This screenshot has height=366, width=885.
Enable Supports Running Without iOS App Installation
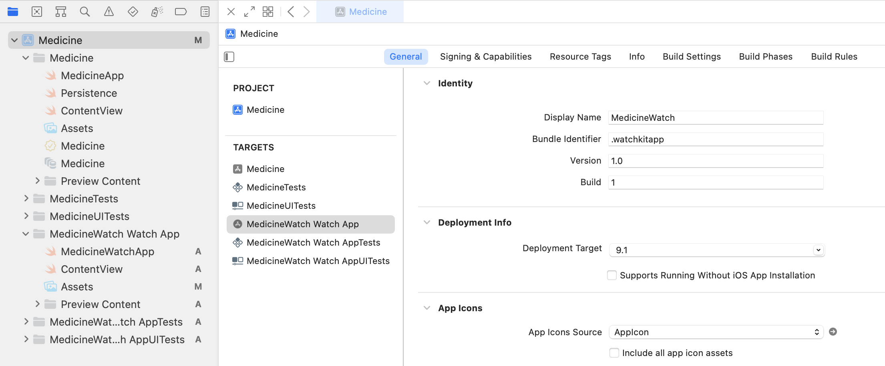611,275
